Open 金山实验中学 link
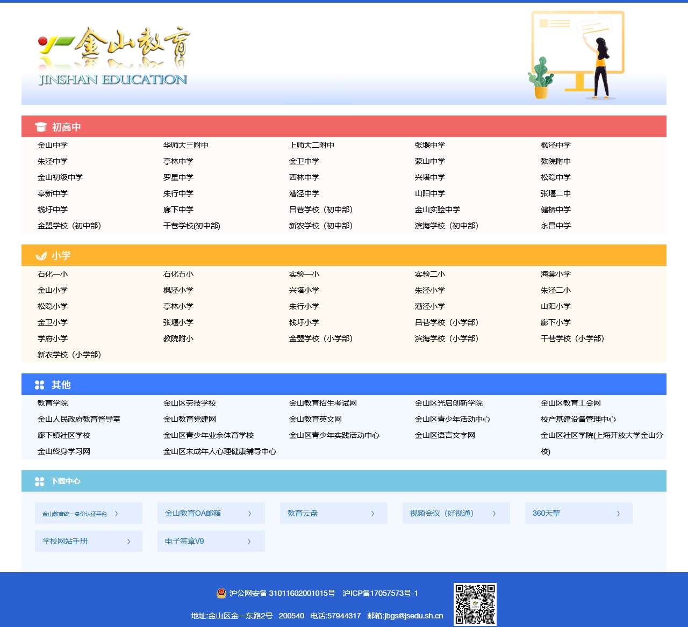 (x=438, y=210)
